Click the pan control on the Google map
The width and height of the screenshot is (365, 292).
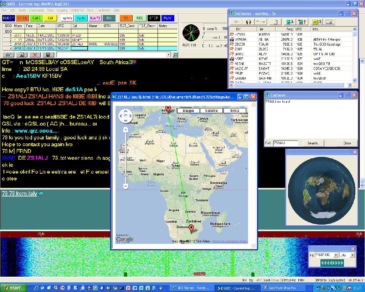click(125, 116)
